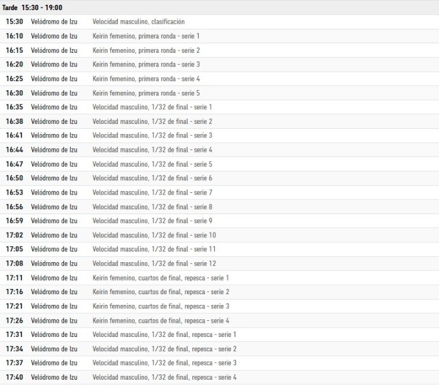The height and width of the screenshot is (385, 439).
Task: Open Velocidad masculino 1/32 repesca serie 1
Action: [164, 335]
